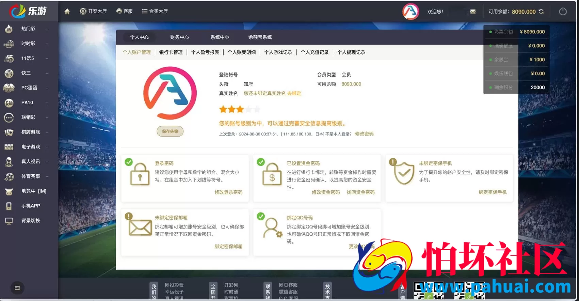
Task: Switch to 财务中心 tab
Action: (x=179, y=37)
